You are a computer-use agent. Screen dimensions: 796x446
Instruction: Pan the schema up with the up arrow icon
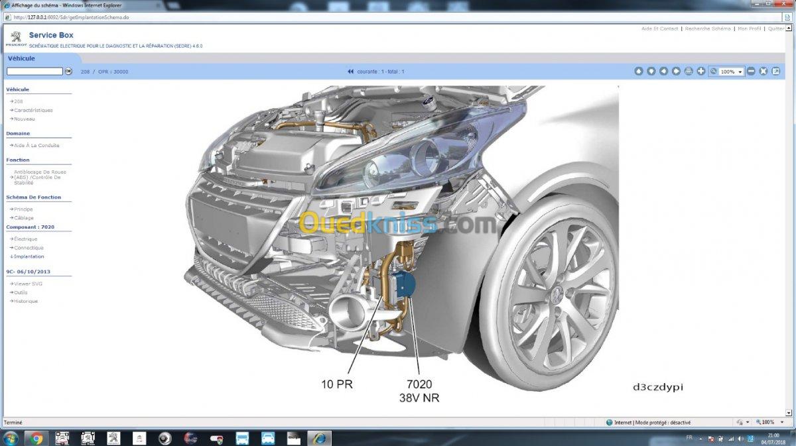(639, 71)
